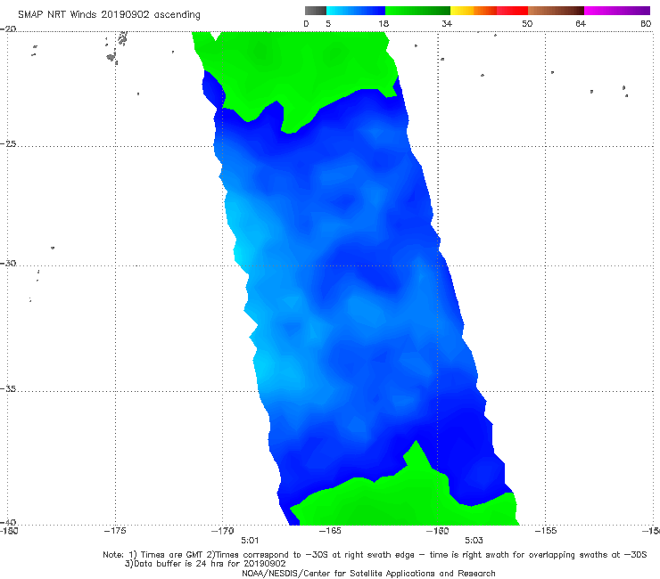
Task: Click the latitude label '-35'
Action: coord(8,389)
